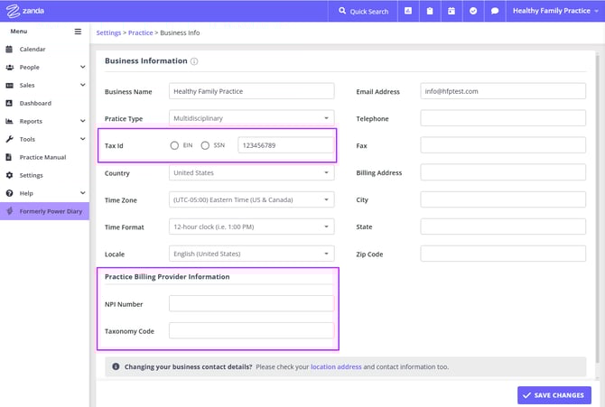
Task: Click the info icon beside Business Information
Action: pos(194,61)
